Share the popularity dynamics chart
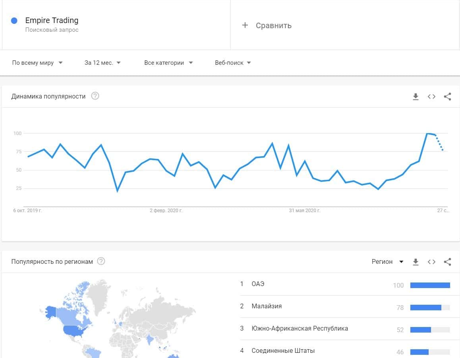Image resolution: width=460 pixels, height=358 pixels. (447, 97)
